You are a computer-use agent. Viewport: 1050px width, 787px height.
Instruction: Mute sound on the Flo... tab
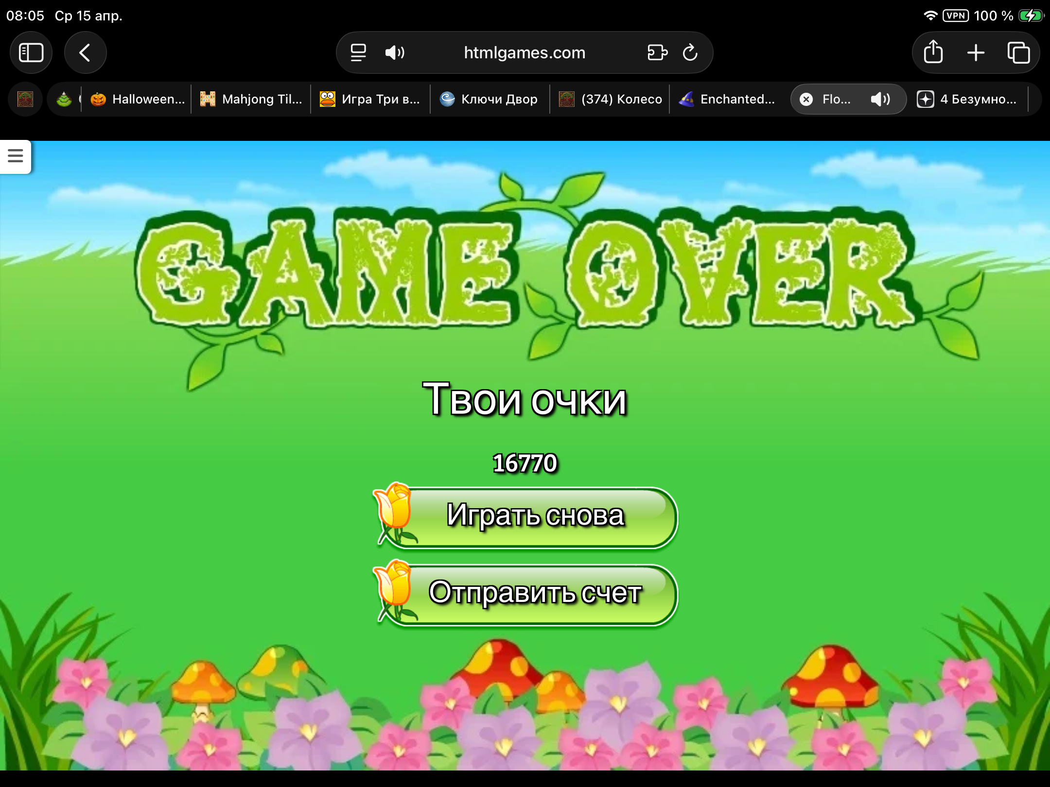tap(880, 99)
